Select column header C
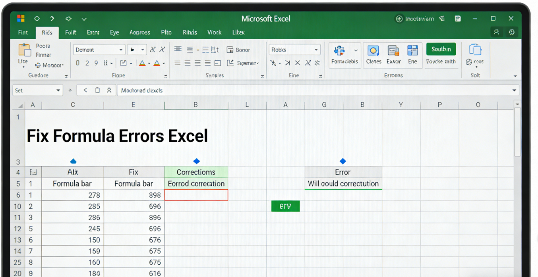Image resolution: width=538 pixels, height=277 pixels. (x=73, y=105)
